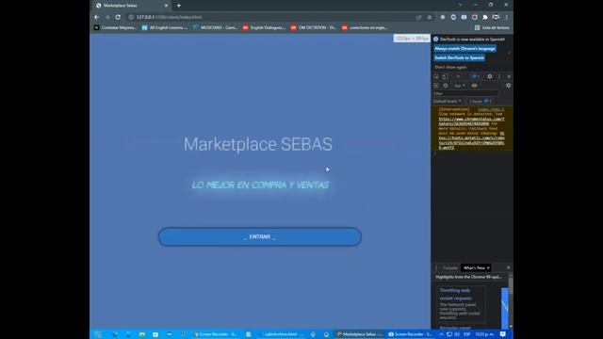This screenshot has height=339, width=603.
Task: Click the Throttling web socket requests link
Action: 455,294
